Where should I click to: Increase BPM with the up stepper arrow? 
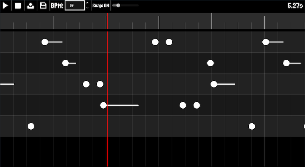87,3
